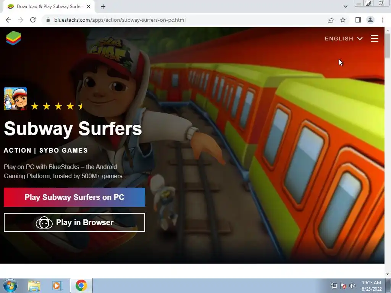Viewport: 391px width, 293px height.
Task: Open the Windows Start menu orb
Action: (x=10, y=285)
